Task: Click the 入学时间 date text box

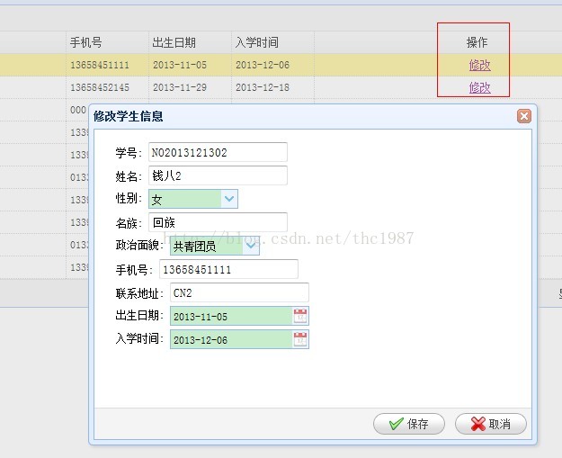Action: point(230,339)
